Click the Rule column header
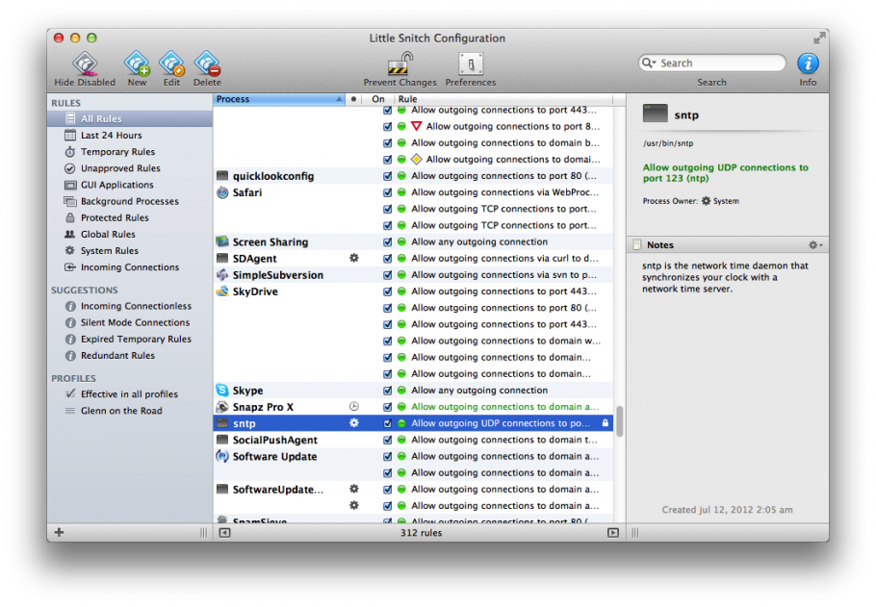This screenshot has height=607, width=876. point(503,99)
